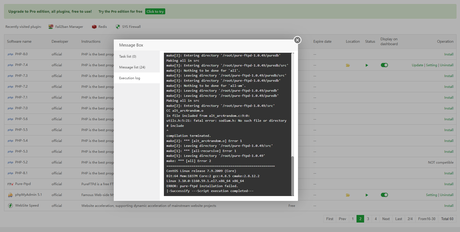This screenshot has height=232, width=460.
Task: Install PHP-8.0 from the Operation column
Action: 449,54
